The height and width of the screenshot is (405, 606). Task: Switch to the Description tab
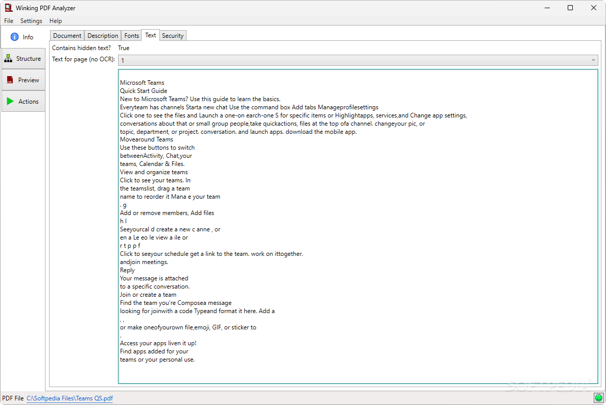[103, 36]
